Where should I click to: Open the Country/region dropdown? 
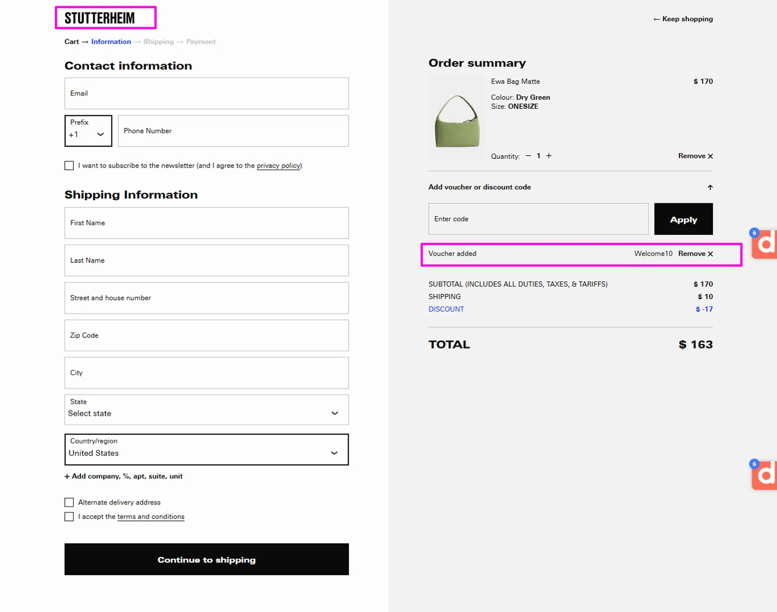tap(207, 450)
